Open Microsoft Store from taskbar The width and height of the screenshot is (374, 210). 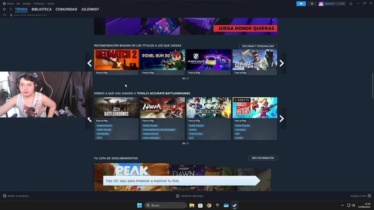coord(200,205)
